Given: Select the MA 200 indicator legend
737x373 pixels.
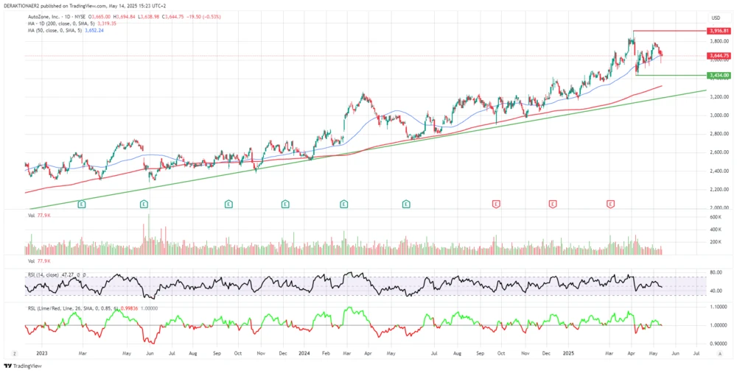Looking at the screenshot, I should coord(66,24).
